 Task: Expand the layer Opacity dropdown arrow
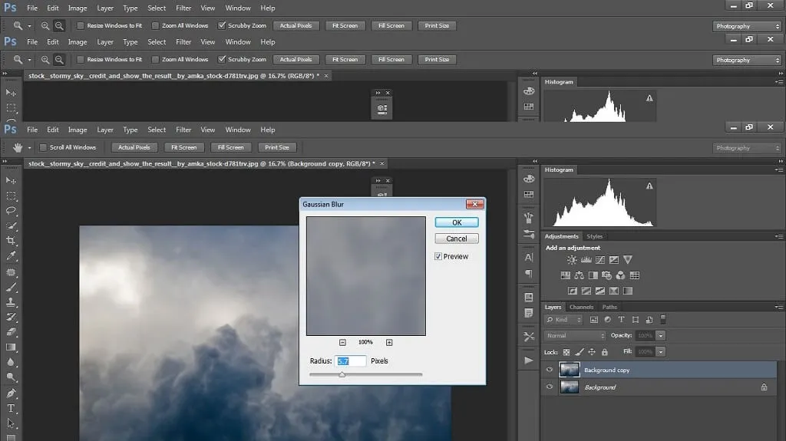point(661,336)
